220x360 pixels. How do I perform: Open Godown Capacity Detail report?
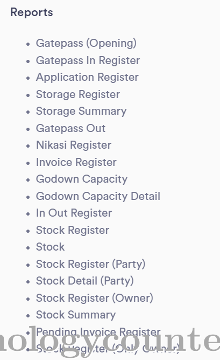point(98,196)
